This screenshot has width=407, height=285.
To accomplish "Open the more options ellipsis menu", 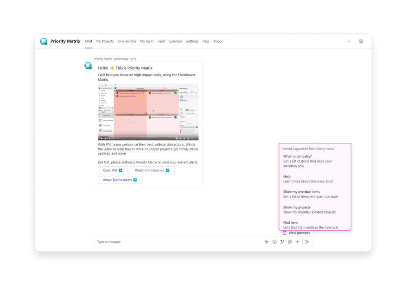I will 350,41.
